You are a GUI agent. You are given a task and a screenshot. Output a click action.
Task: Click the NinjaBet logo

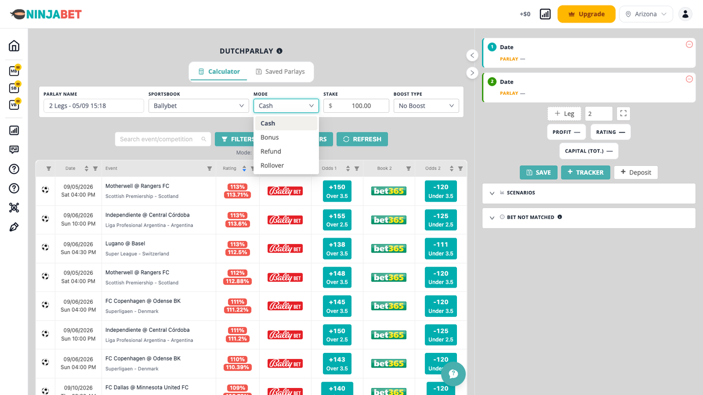pos(46,14)
